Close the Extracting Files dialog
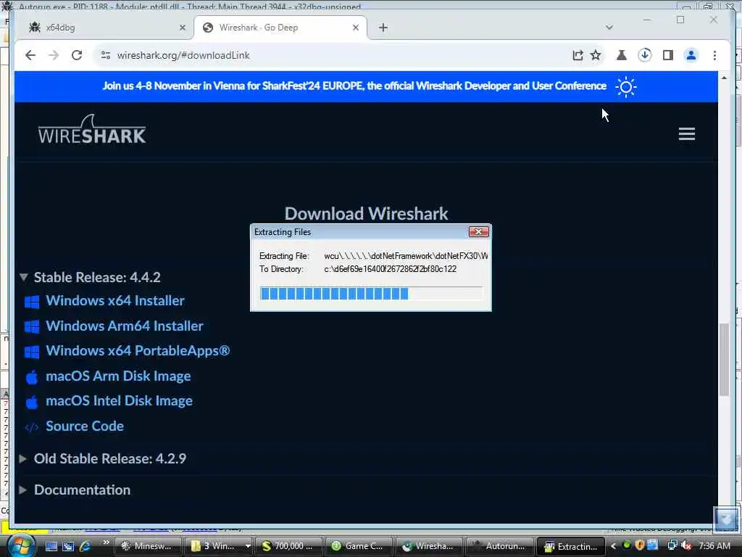This screenshot has height=557, width=742. pos(478,231)
